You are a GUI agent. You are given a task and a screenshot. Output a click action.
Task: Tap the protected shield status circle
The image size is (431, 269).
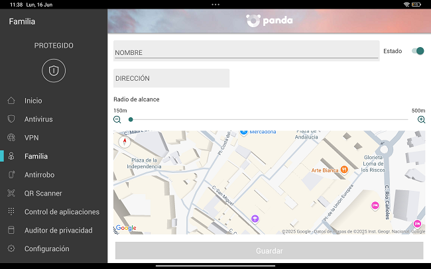point(54,71)
